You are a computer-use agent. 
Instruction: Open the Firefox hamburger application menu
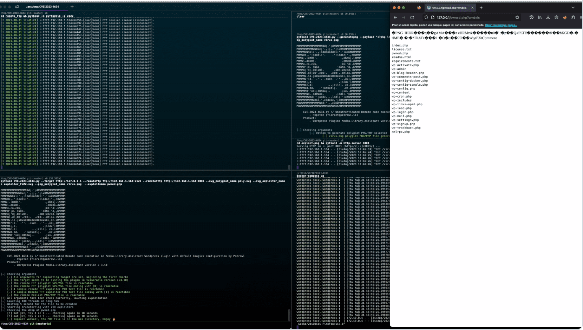coord(581,17)
